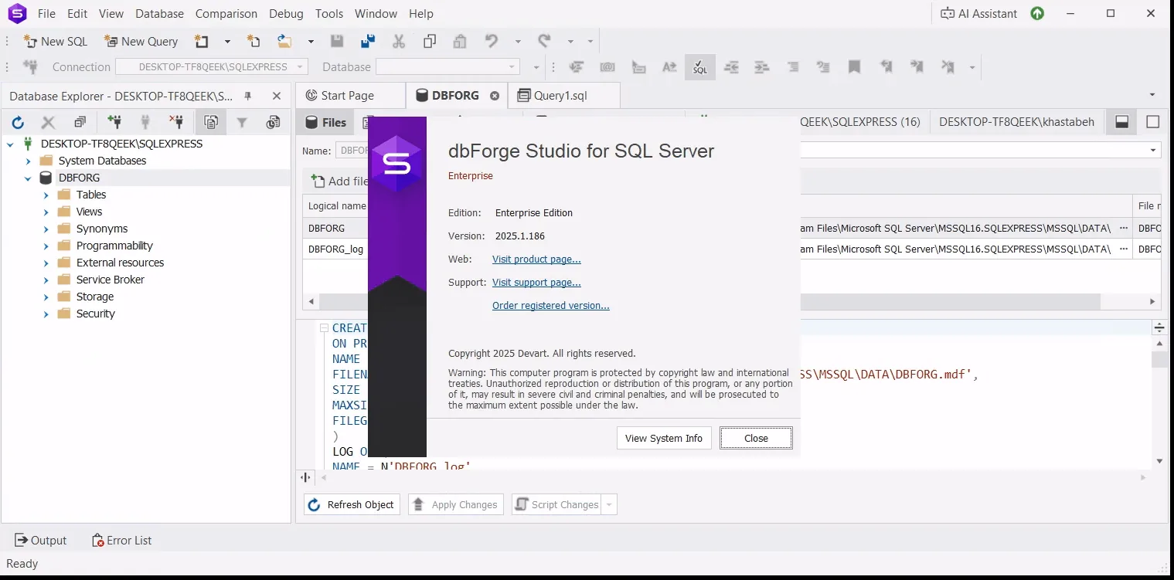Click the green update arrow icon near AI Assistant
Viewport: 1174px width, 580px height.
(1037, 13)
